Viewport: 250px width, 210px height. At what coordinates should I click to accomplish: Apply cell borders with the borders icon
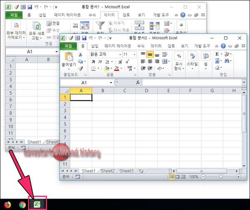click(x=93, y=68)
